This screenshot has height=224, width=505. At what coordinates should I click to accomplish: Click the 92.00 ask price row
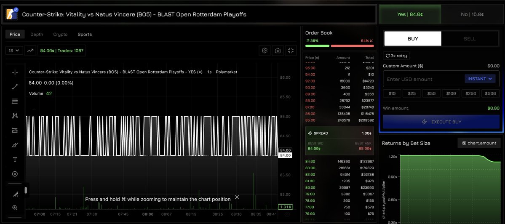click(339, 81)
